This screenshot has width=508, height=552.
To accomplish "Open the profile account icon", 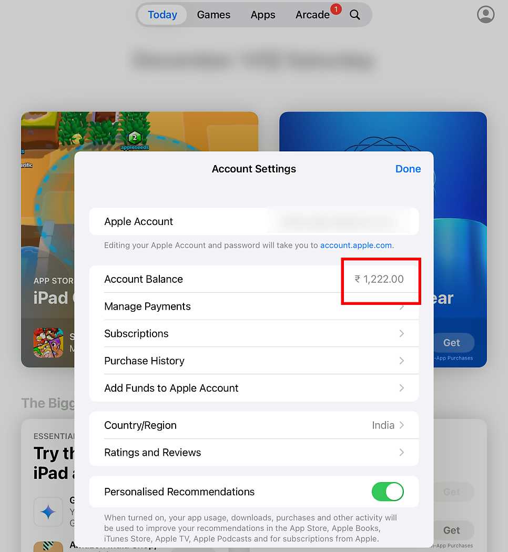I will [485, 14].
